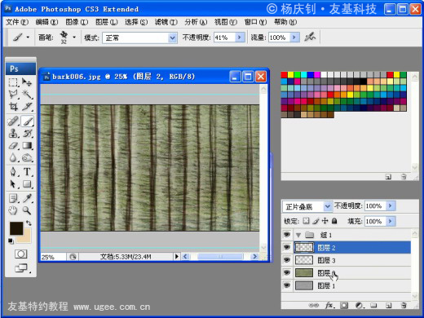Screen dimensions: 424x318
Task: Select the Notes tool
Action: coord(13,198)
